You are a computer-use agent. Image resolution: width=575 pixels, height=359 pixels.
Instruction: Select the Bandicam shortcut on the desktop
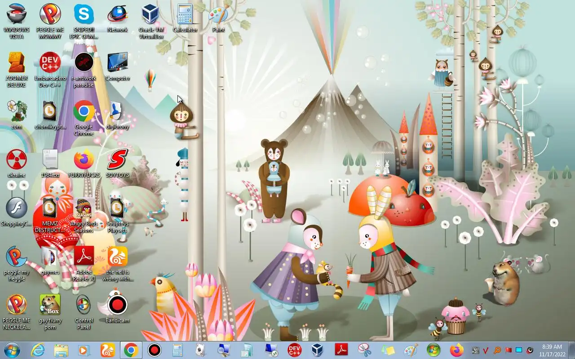tap(117, 309)
